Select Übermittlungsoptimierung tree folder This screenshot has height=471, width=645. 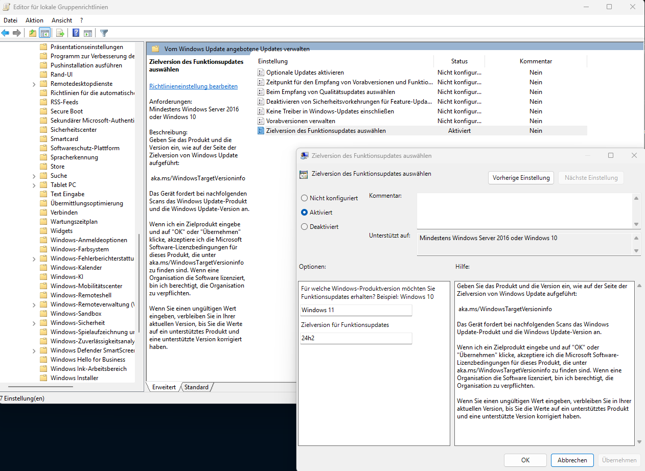point(87,203)
